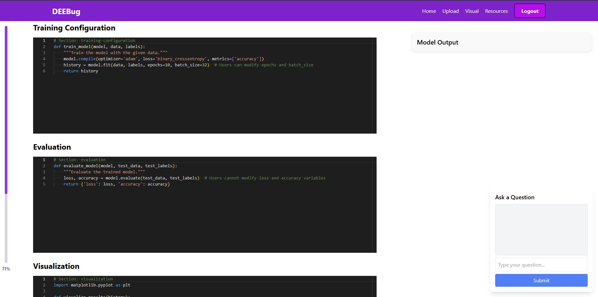
Task: Open the Home navigation link
Action: click(x=429, y=11)
